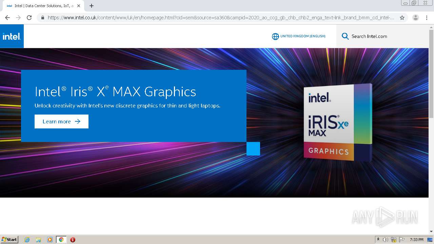Open the Action Center flag icon
434x244 pixels.
tap(402, 240)
